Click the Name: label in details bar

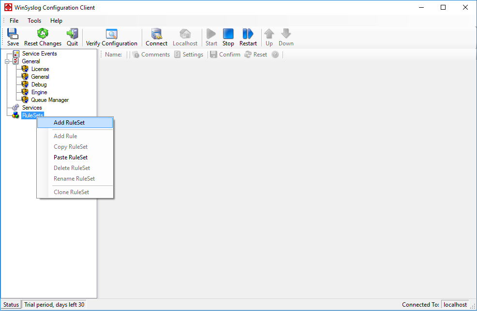[x=114, y=55]
